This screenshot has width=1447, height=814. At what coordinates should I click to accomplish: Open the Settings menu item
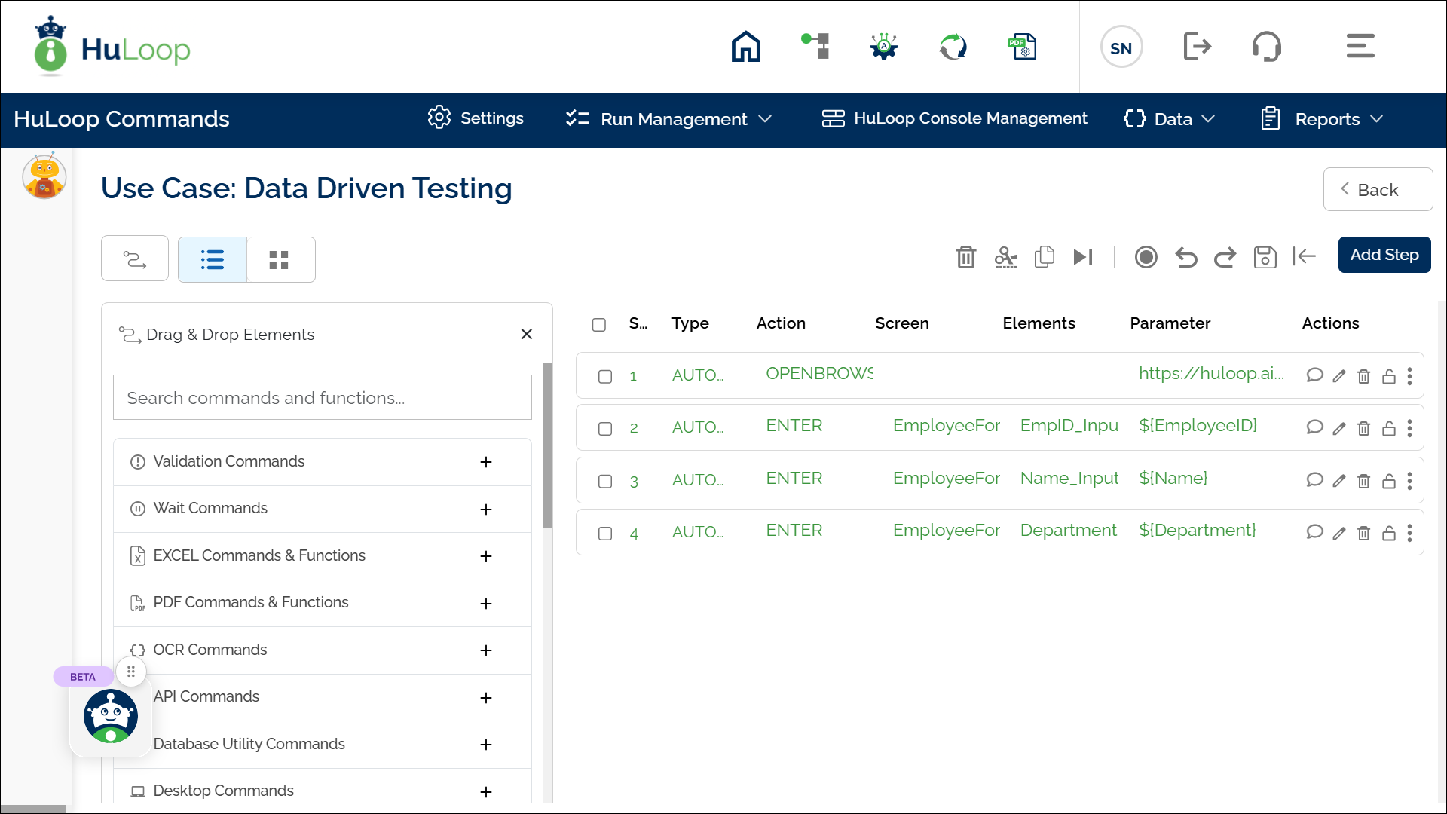coord(476,118)
